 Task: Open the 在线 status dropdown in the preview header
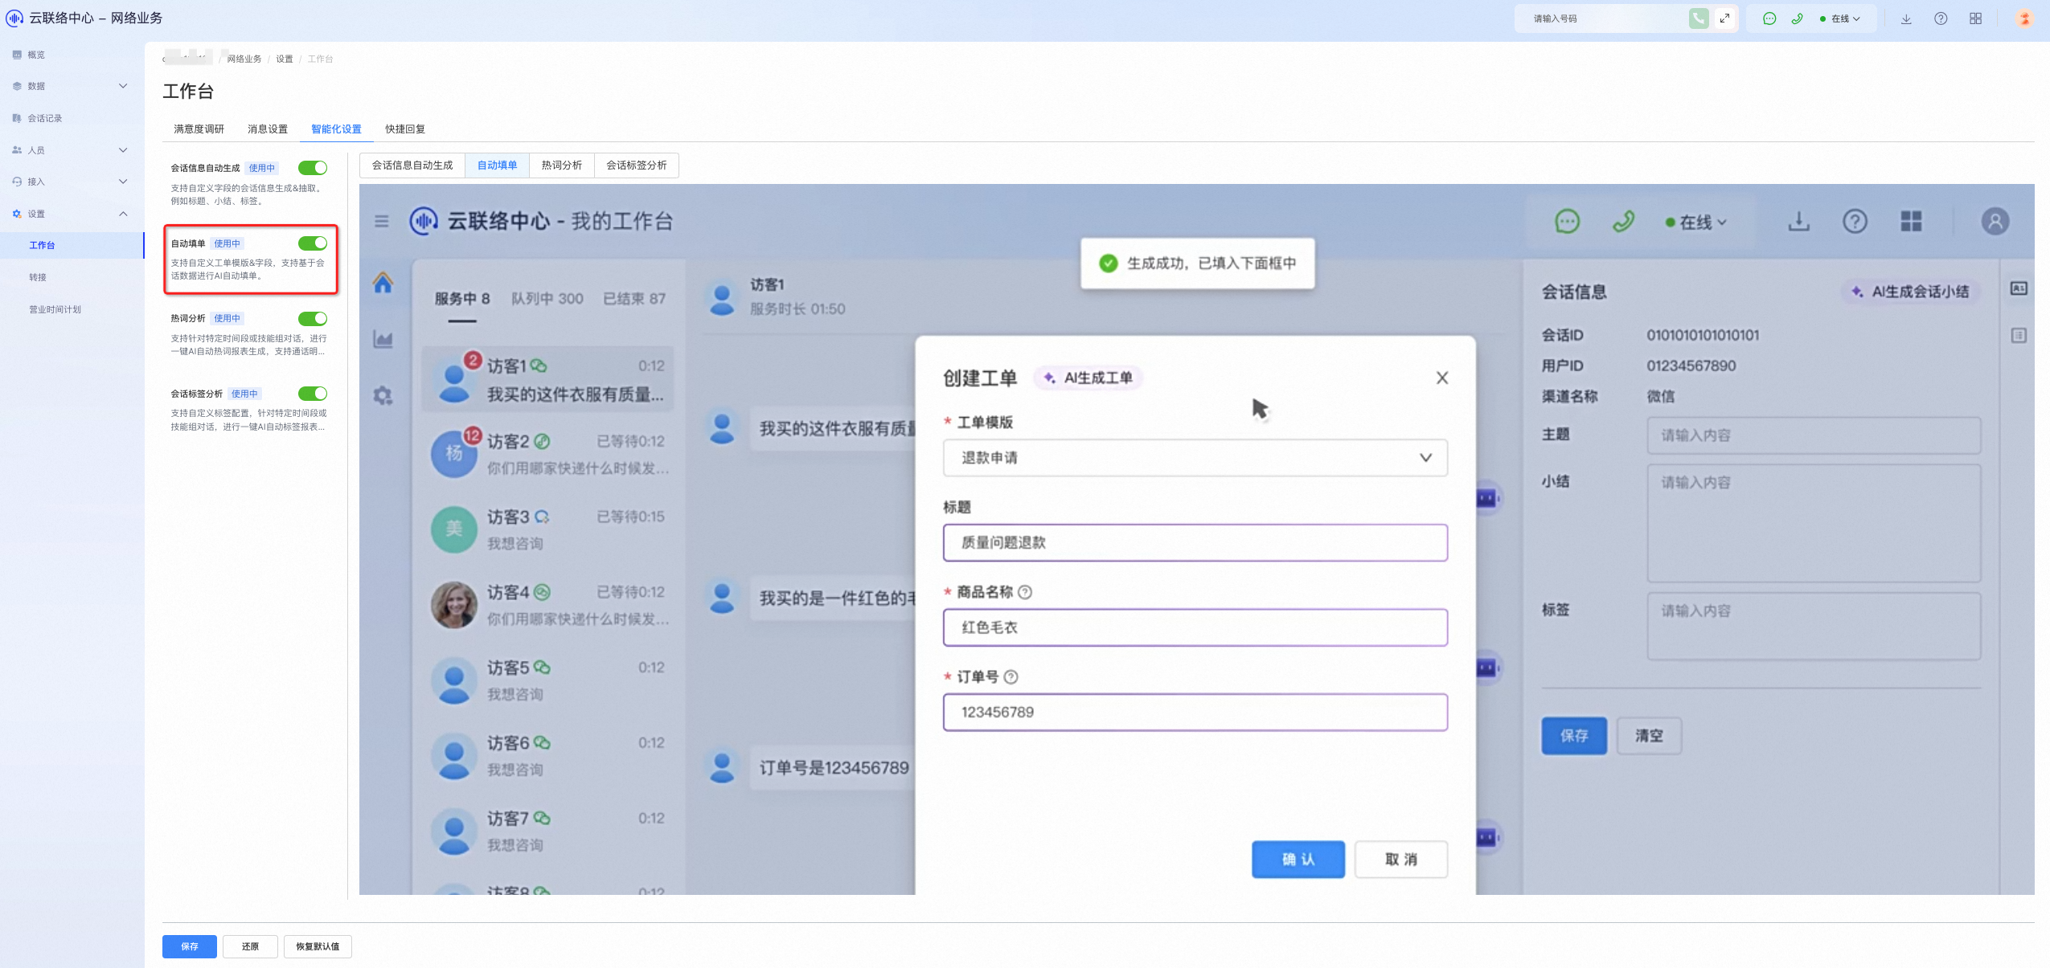click(x=1696, y=222)
